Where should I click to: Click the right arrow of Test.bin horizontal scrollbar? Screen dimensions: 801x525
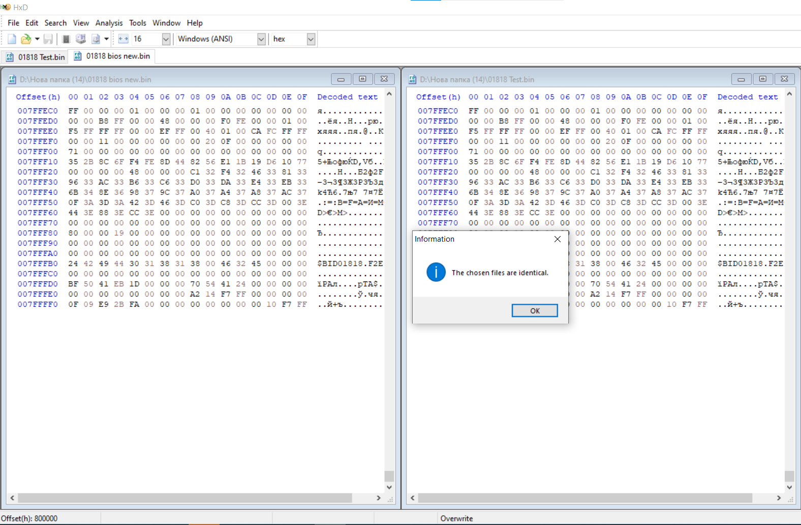click(x=779, y=498)
